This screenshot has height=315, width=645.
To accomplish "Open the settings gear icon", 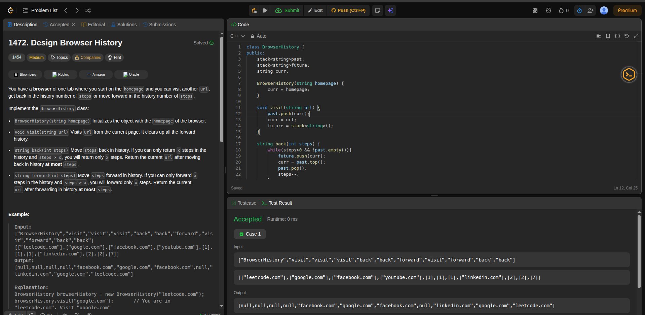I will 548,10.
